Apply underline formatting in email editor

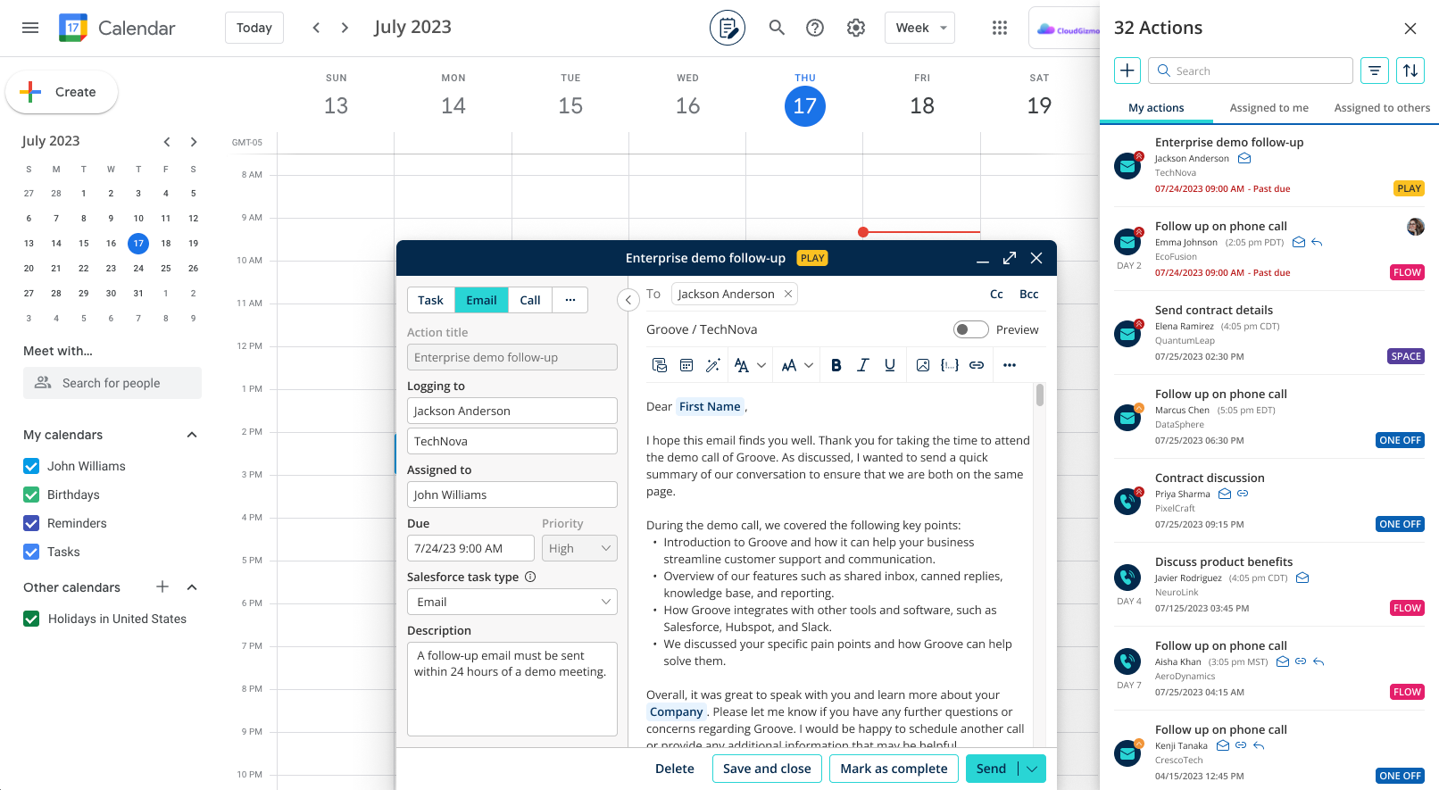pos(890,365)
